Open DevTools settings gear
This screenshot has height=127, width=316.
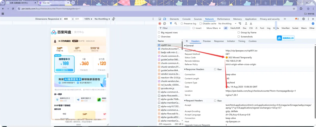coord(303,19)
